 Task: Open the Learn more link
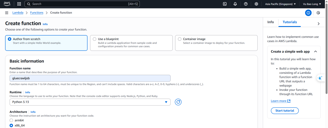(x=279, y=101)
